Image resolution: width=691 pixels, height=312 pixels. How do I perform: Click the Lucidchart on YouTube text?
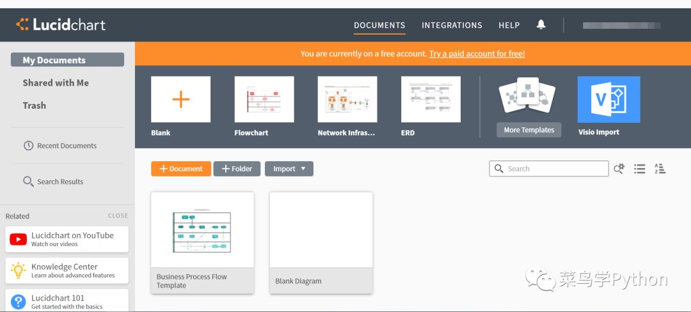pos(72,235)
